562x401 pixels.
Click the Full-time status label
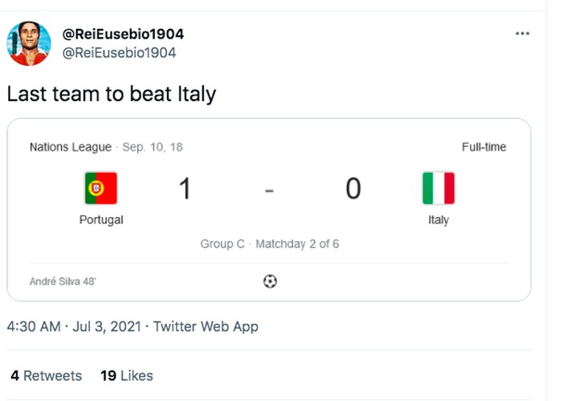click(483, 147)
